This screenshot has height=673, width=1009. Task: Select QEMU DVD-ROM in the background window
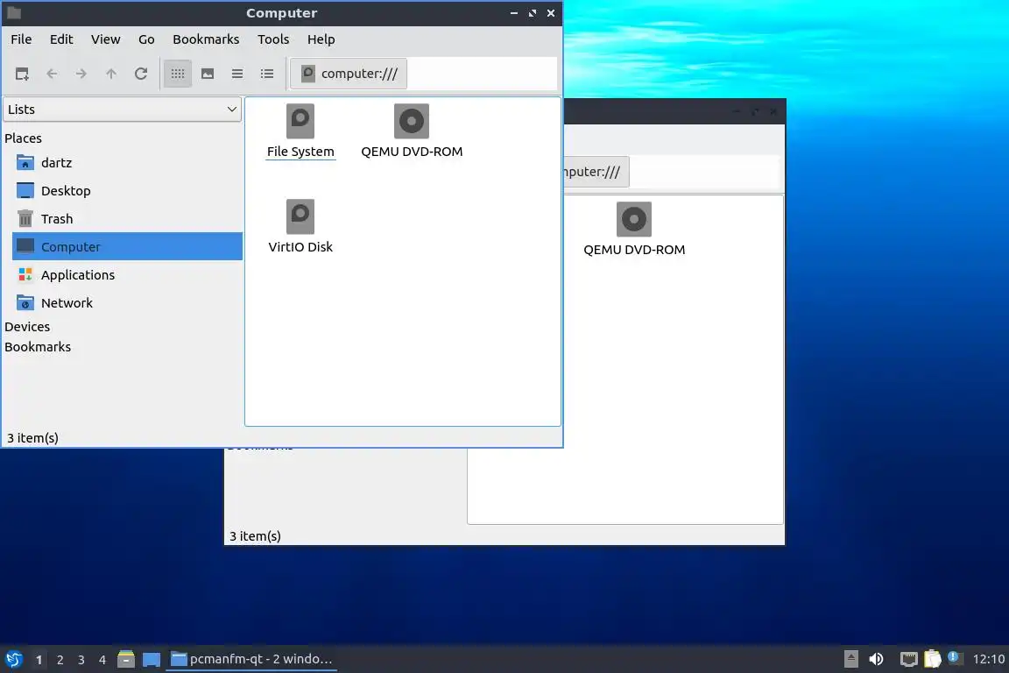[634, 230]
